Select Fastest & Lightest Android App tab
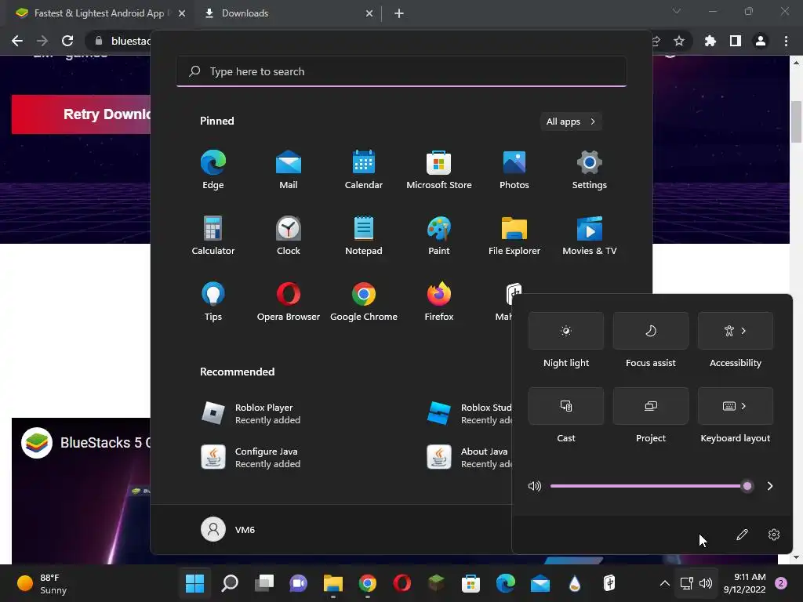 point(100,13)
